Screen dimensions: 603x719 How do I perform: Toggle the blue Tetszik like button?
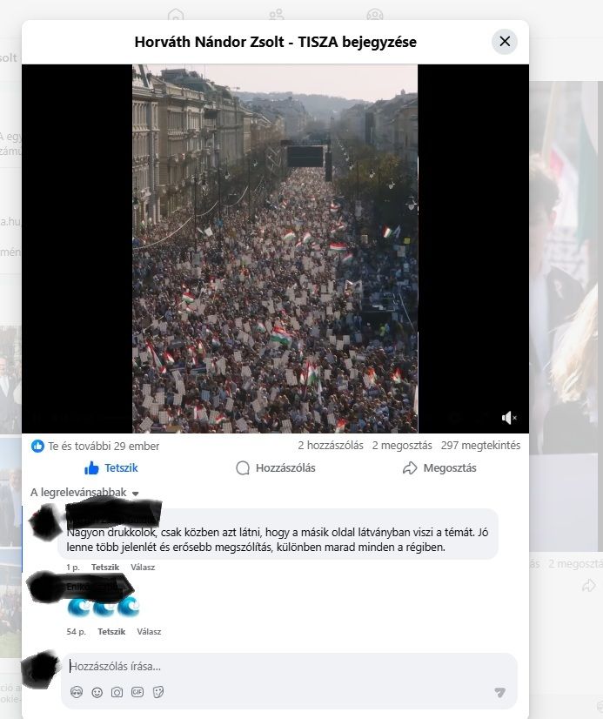point(111,468)
